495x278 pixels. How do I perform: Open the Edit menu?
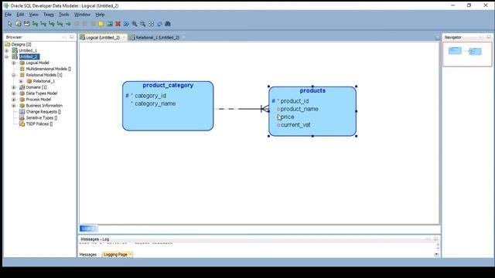click(20, 15)
